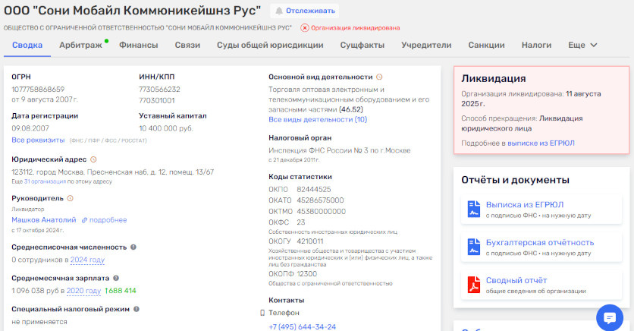Click the red PDF icon of Сводный отчёт
Image resolution: width=634 pixels, height=331 pixels.
click(x=473, y=285)
